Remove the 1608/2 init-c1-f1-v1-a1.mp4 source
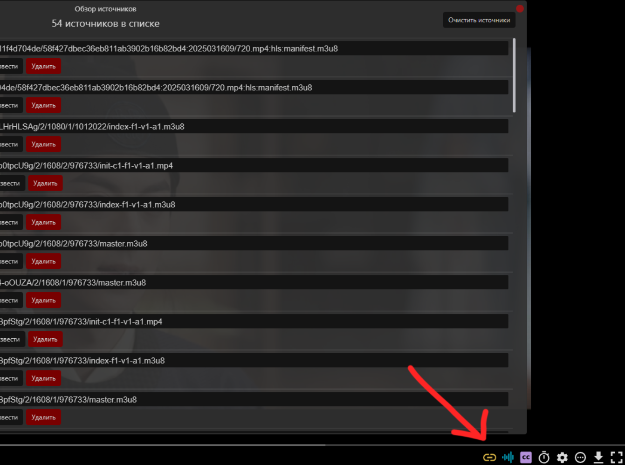 (45, 184)
